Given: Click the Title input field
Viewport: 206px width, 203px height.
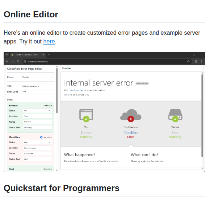Looking at the screenshot, I should [x=37, y=86].
